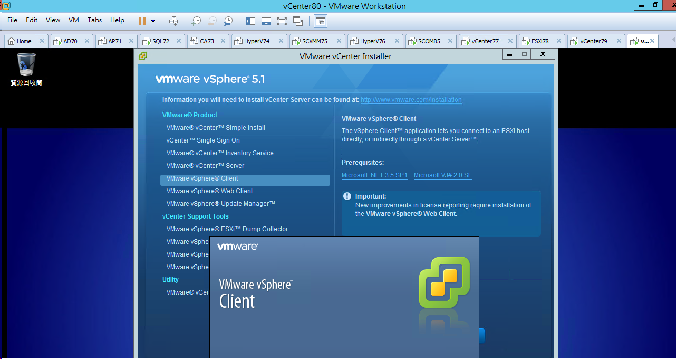Select VMware vCenter Server
The height and width of the screenshot is (359, 676).
[205, 166]
